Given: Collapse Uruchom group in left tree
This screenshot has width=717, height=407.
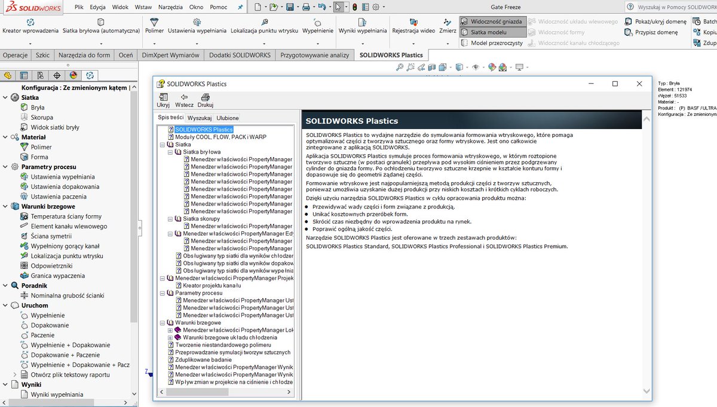Looking at the screenshot, I should [5, 305].
